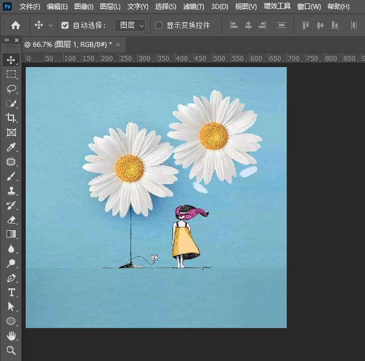Select the Brush tool
This screenshot has height=361, width=365.
[x=11, y=177]
